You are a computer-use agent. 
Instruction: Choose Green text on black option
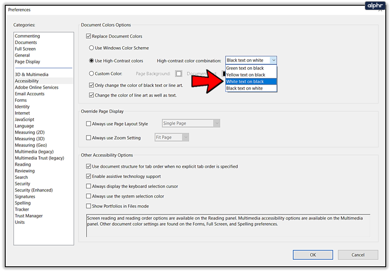click(x=245, y=68)
